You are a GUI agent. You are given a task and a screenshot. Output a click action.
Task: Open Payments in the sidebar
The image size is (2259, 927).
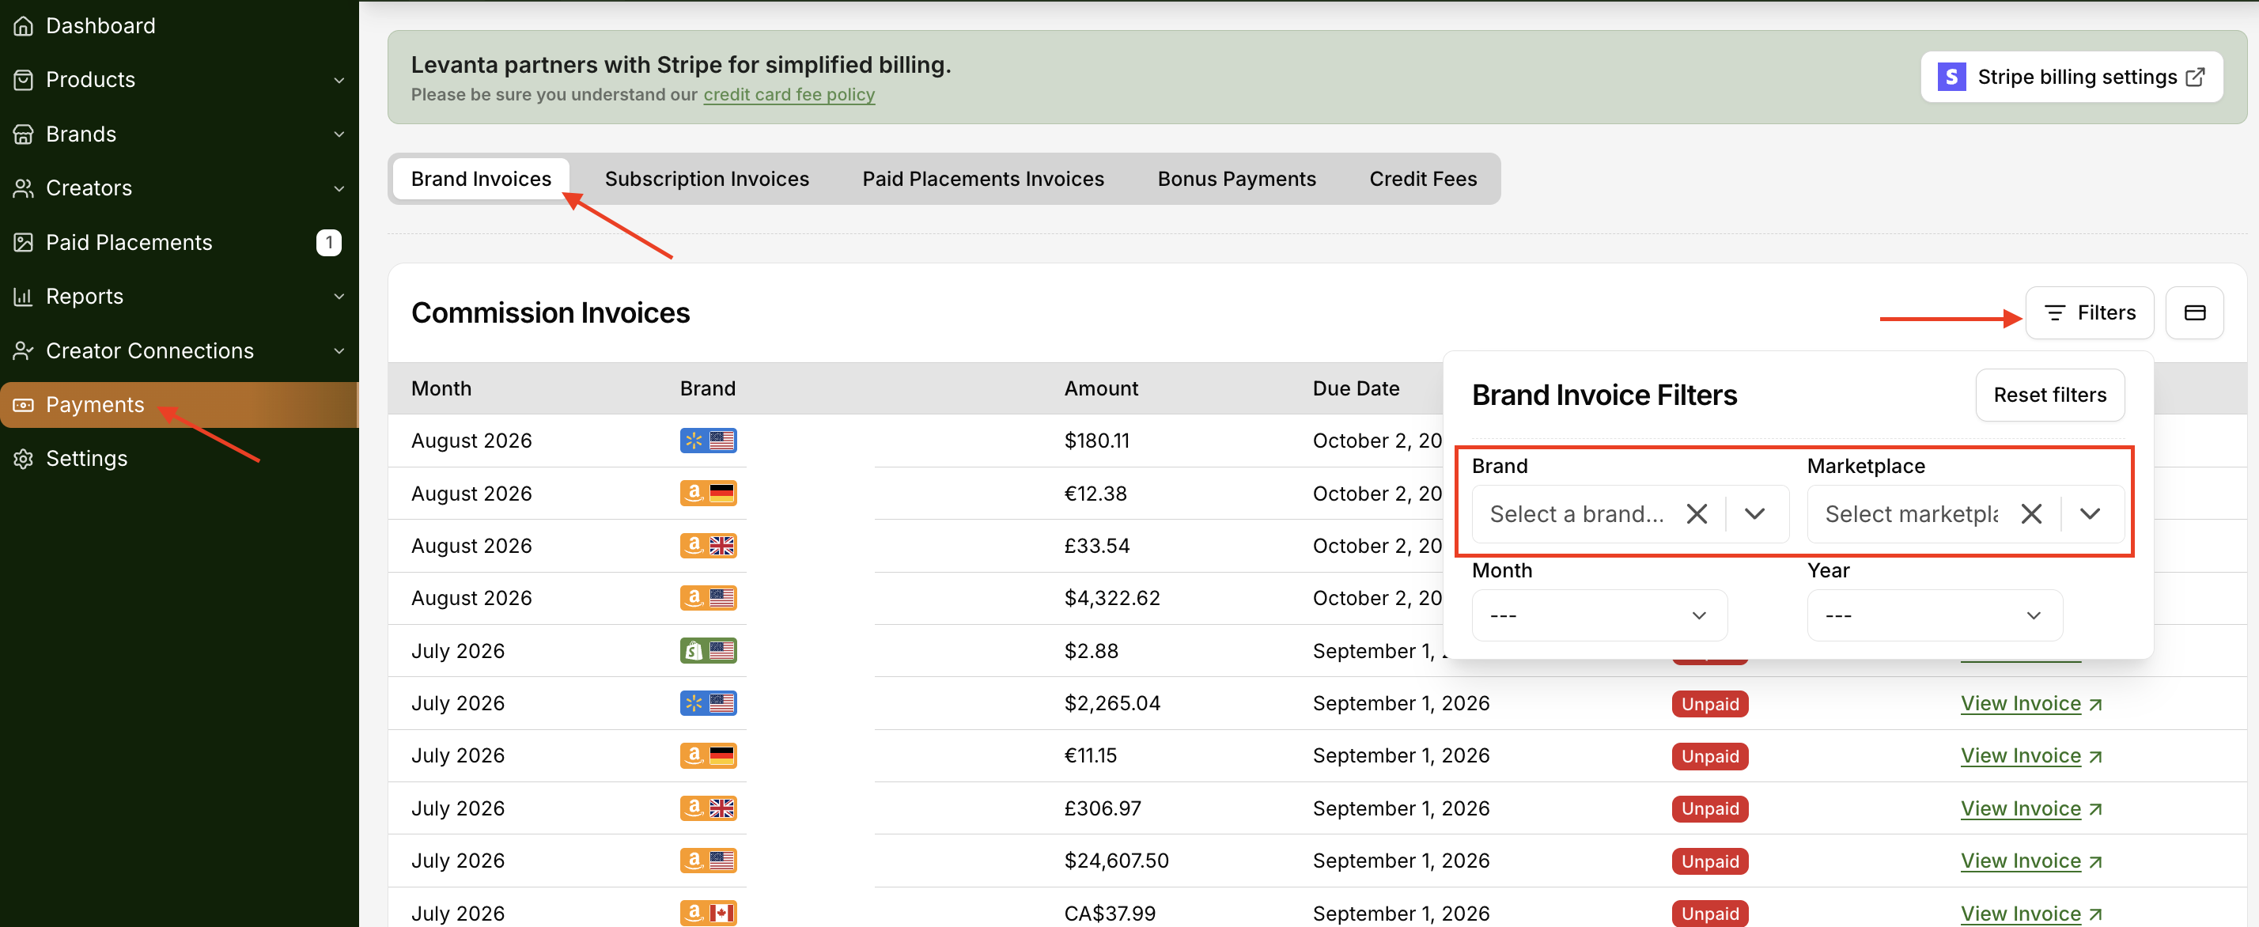(x=179, y=405)
